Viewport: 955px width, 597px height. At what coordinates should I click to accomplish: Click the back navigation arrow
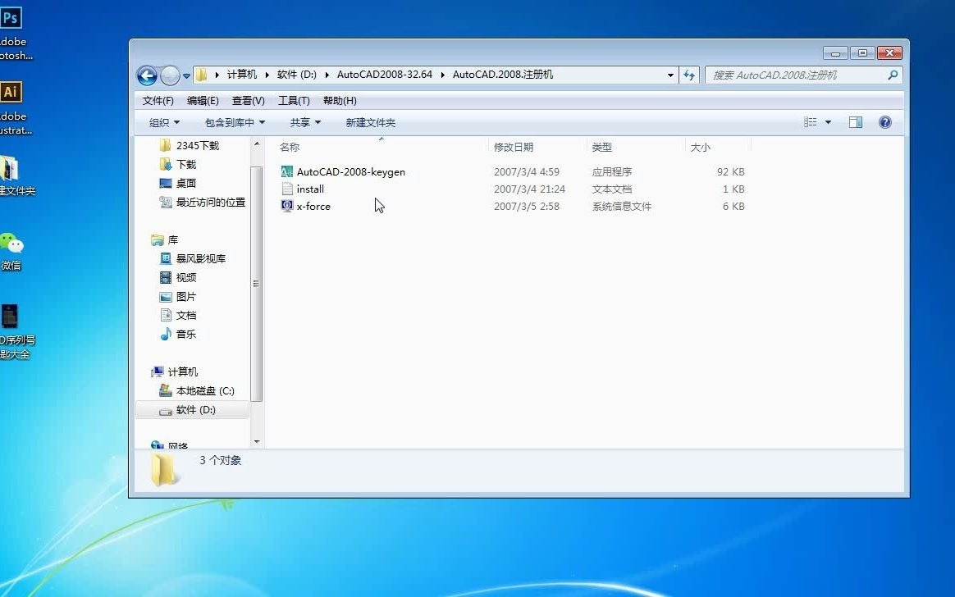146,75
